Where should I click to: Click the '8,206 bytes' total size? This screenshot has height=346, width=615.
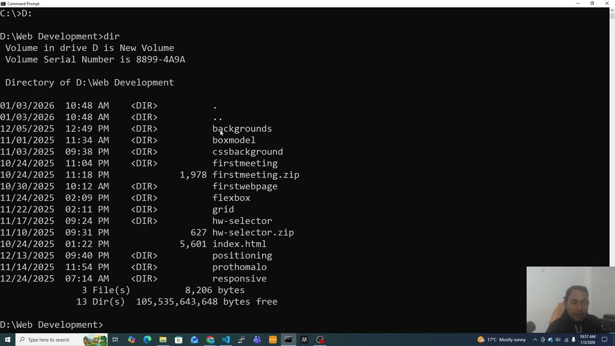tap(215, 290)
